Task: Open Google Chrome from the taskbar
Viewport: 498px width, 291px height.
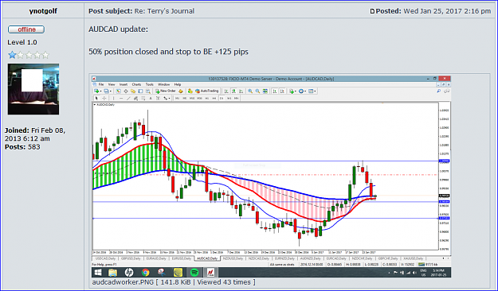Action: point(146,272)
